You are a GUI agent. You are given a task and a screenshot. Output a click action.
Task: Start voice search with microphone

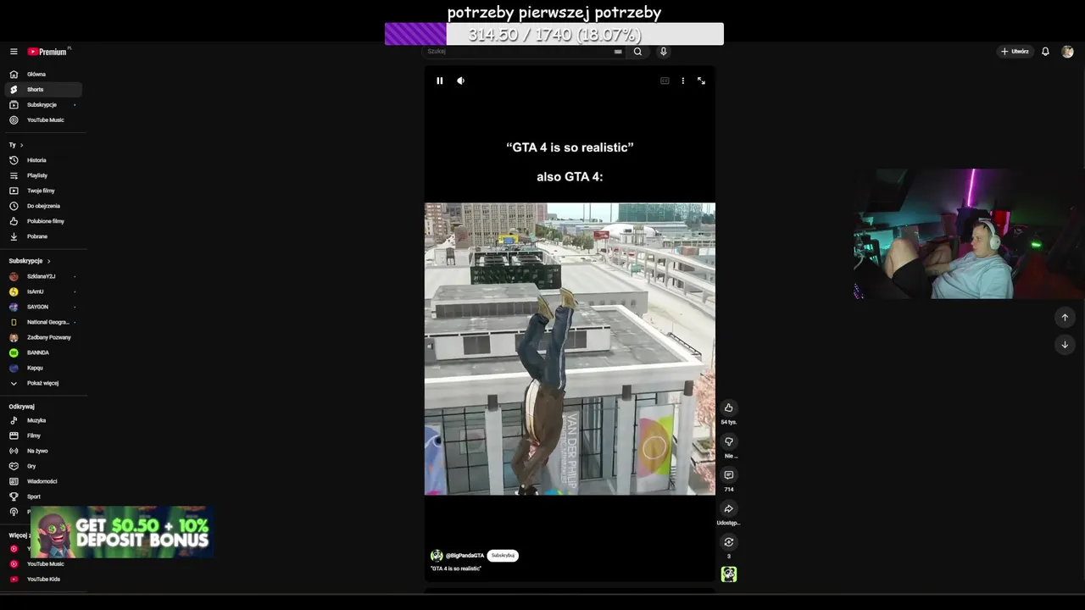point(664,52)
